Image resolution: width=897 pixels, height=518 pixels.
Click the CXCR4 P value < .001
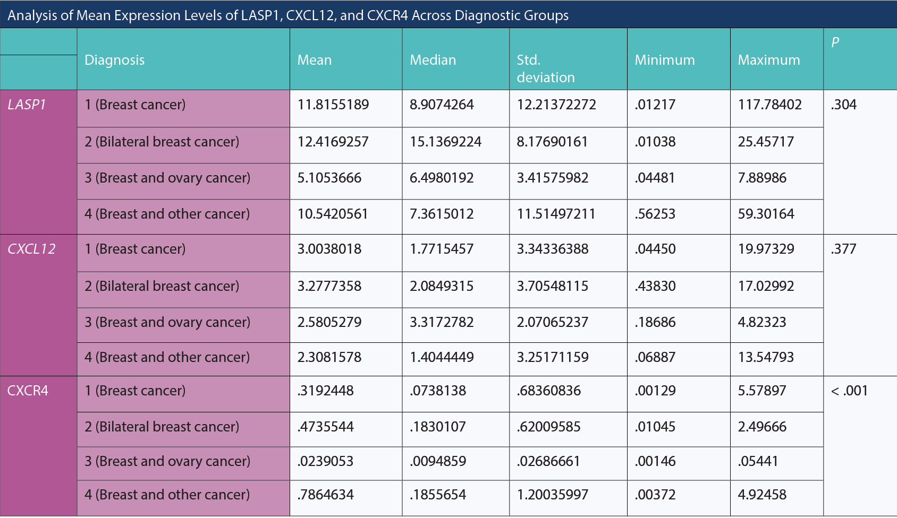coord(849,391)
